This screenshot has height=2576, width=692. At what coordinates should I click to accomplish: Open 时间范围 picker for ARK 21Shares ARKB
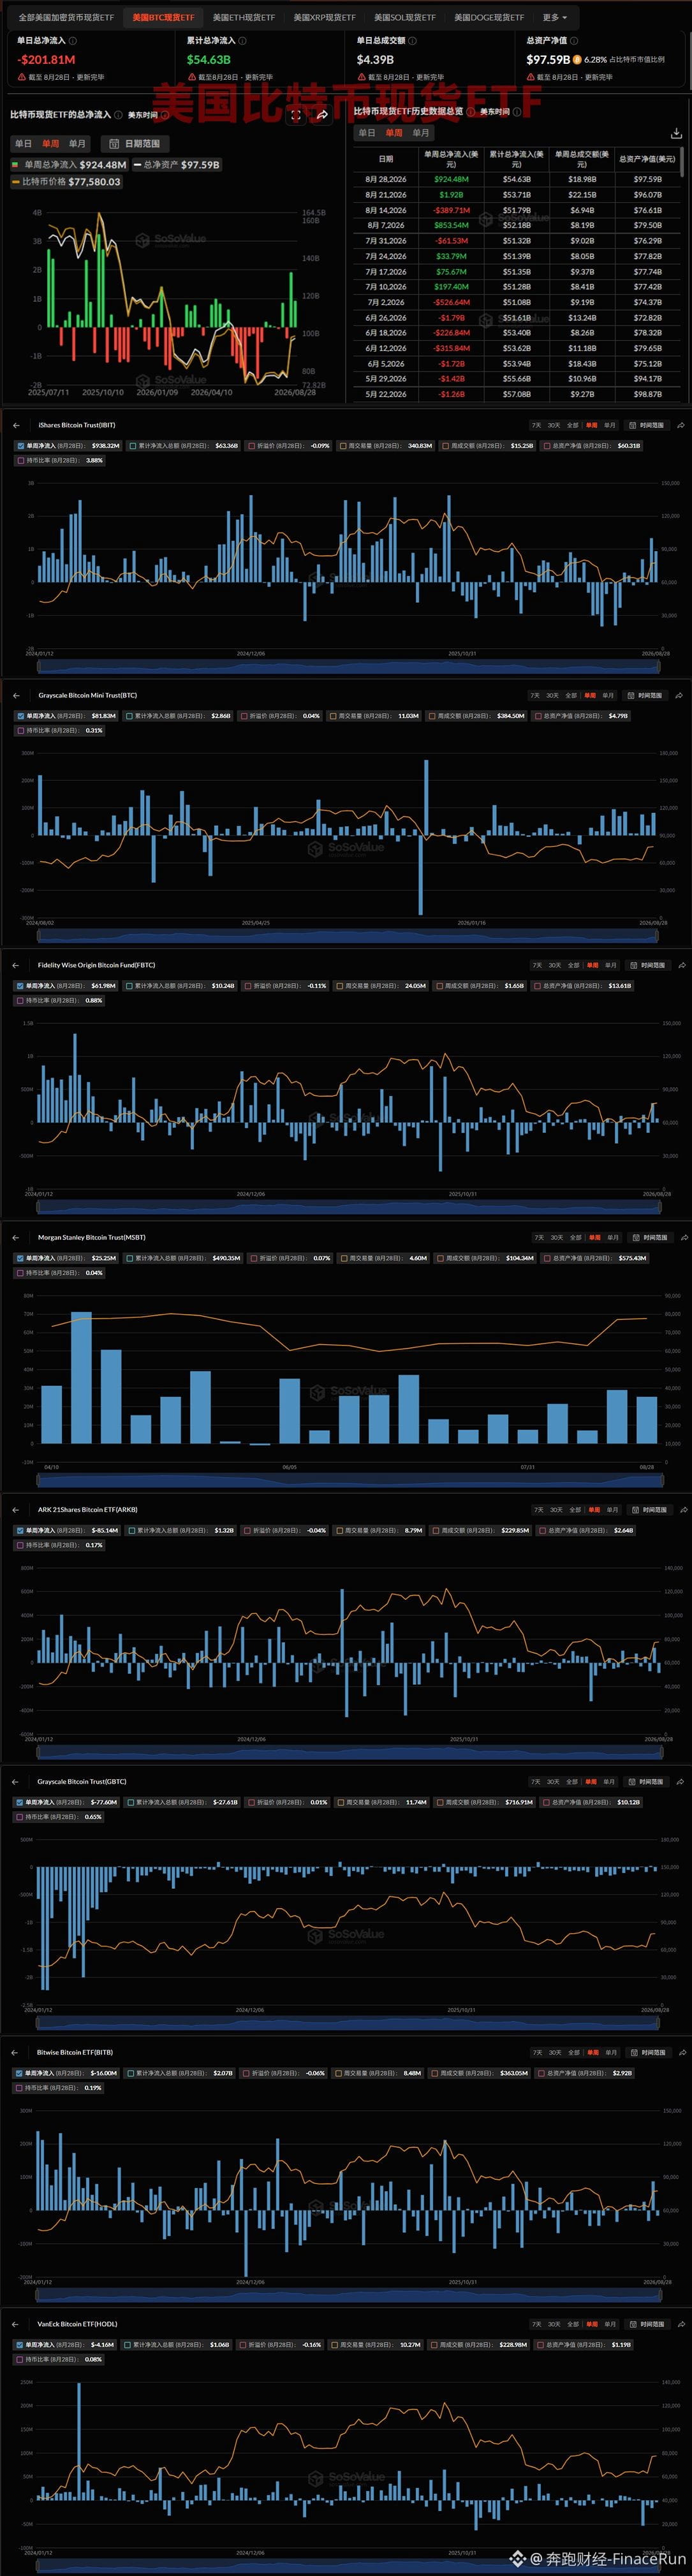(649, 1509)
